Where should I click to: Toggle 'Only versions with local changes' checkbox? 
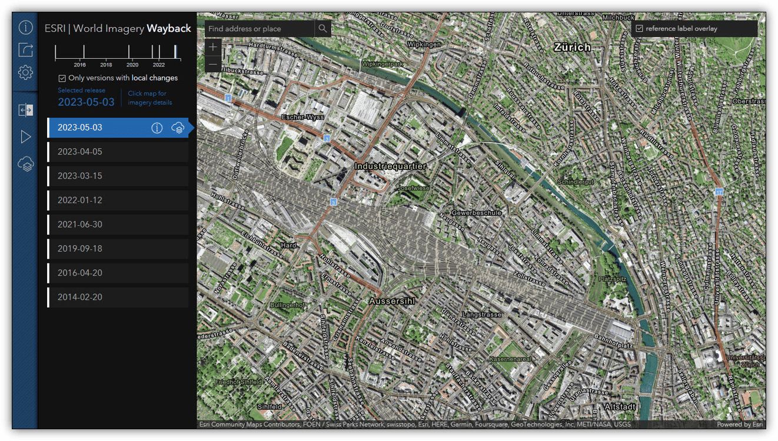pyautogui.click(x=62, y=78)
